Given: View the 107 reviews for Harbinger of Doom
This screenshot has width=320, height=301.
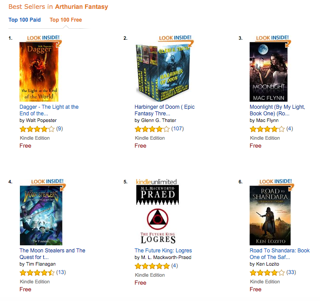Looking at the screenshot, I should coord(177,129).
